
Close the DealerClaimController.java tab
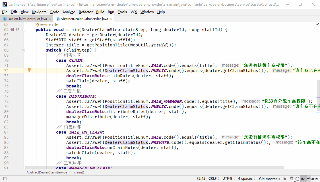(50, 19)
